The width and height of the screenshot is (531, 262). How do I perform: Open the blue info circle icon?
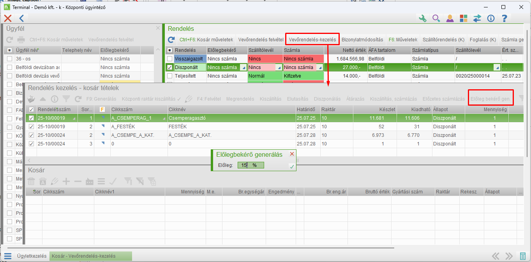(491, 18)
